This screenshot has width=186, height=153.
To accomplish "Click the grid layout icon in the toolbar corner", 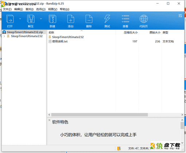I will point(180,16).
